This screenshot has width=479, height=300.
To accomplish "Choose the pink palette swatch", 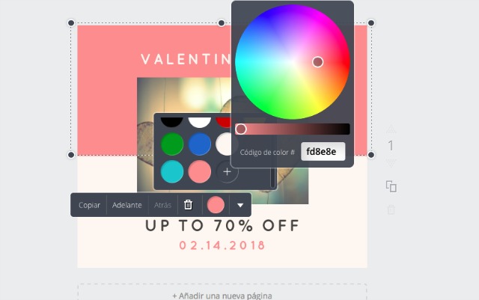I will pyautogui.click(x=200, y=171).
